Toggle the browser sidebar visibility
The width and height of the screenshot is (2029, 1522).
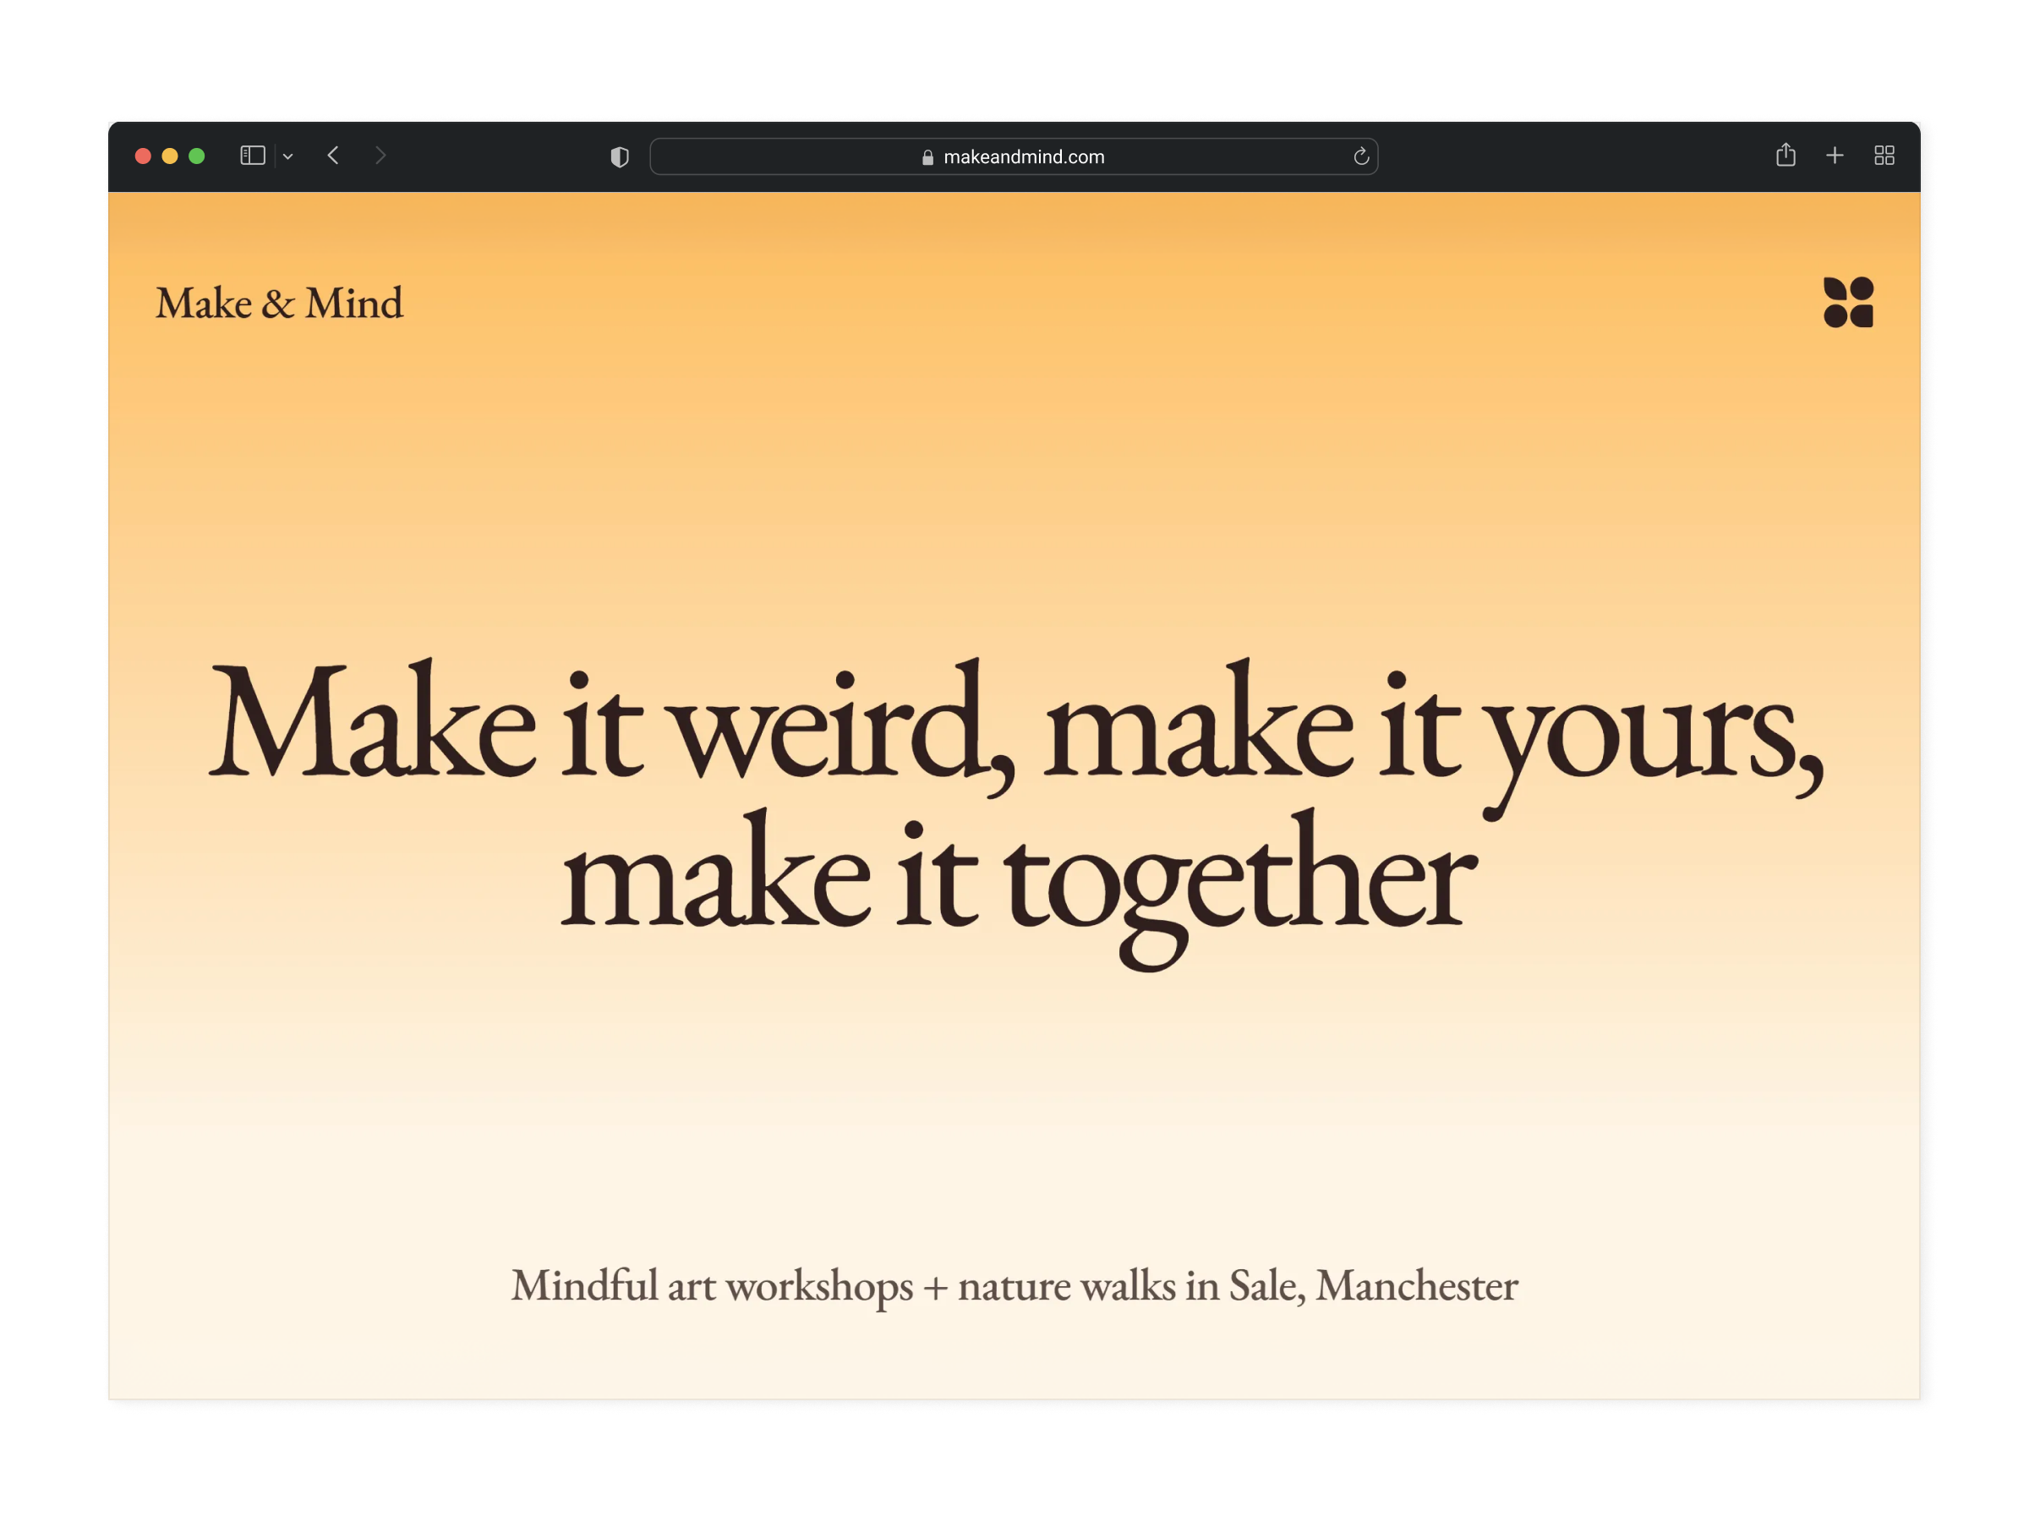(x=252, y=155)
